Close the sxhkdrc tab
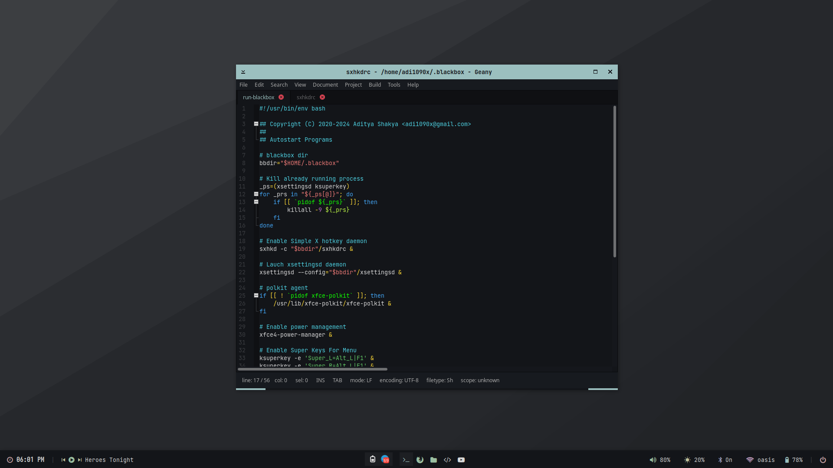The image size is (833, 468). click(x=322, y=97)
